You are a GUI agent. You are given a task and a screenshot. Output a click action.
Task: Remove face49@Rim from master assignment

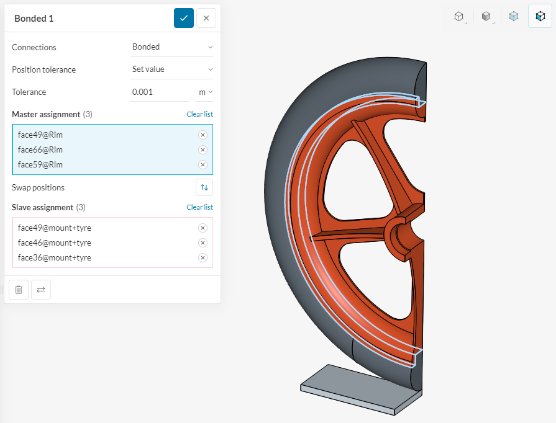[203, 135]
